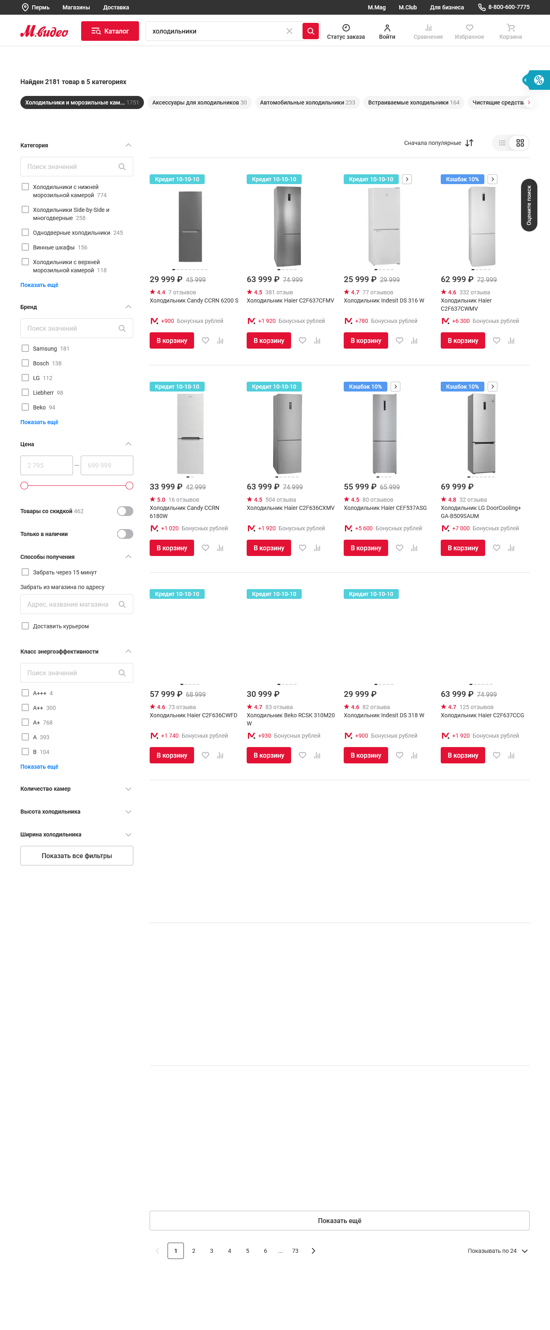Click the wide Показать ещё products button
The height and width of the screenshot is (1330, 550).
tap(339, 1221)
